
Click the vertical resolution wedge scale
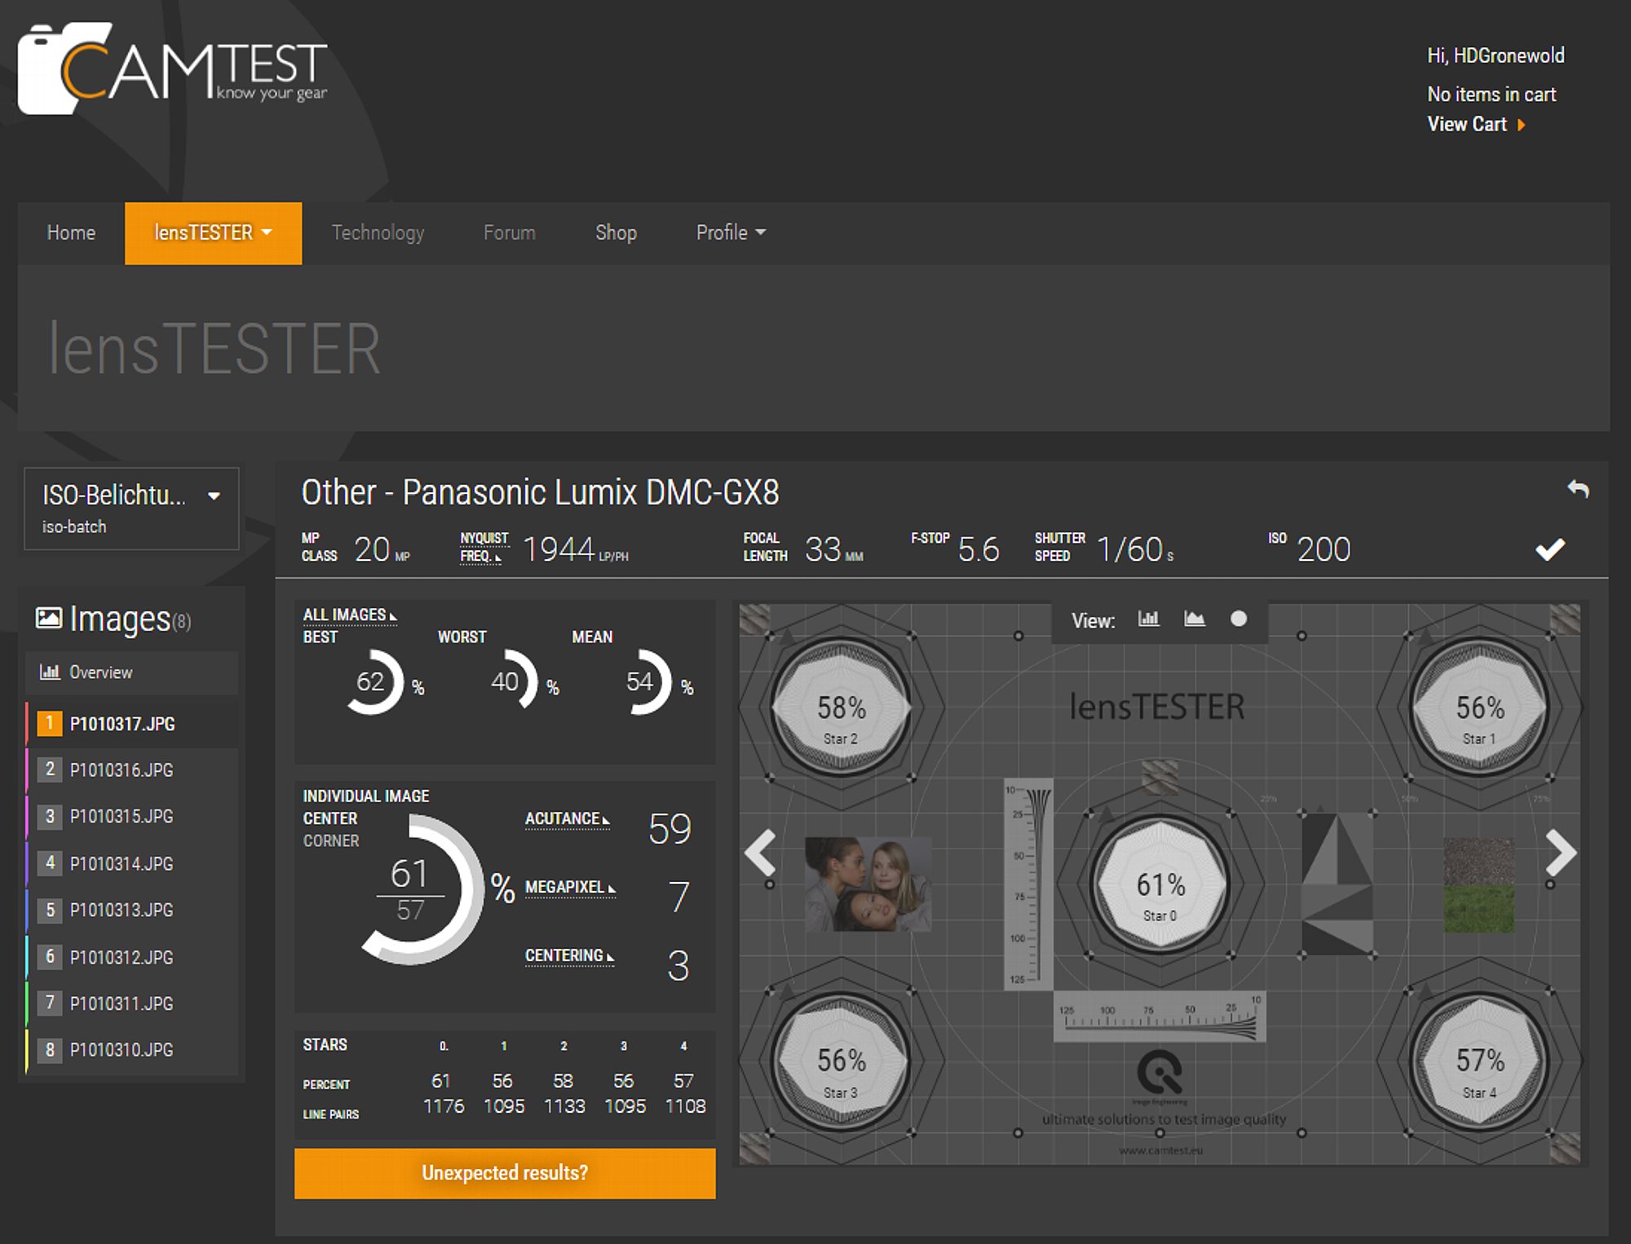click(1028, 884)
